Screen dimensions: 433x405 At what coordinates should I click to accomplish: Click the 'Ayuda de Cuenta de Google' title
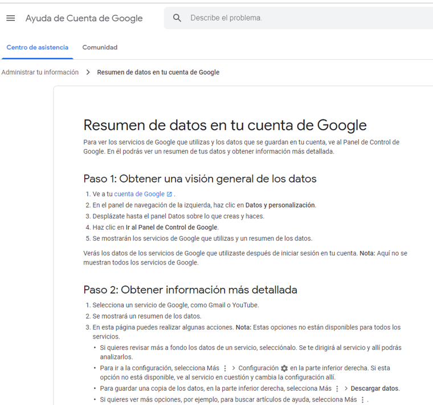tap(84, 18)
